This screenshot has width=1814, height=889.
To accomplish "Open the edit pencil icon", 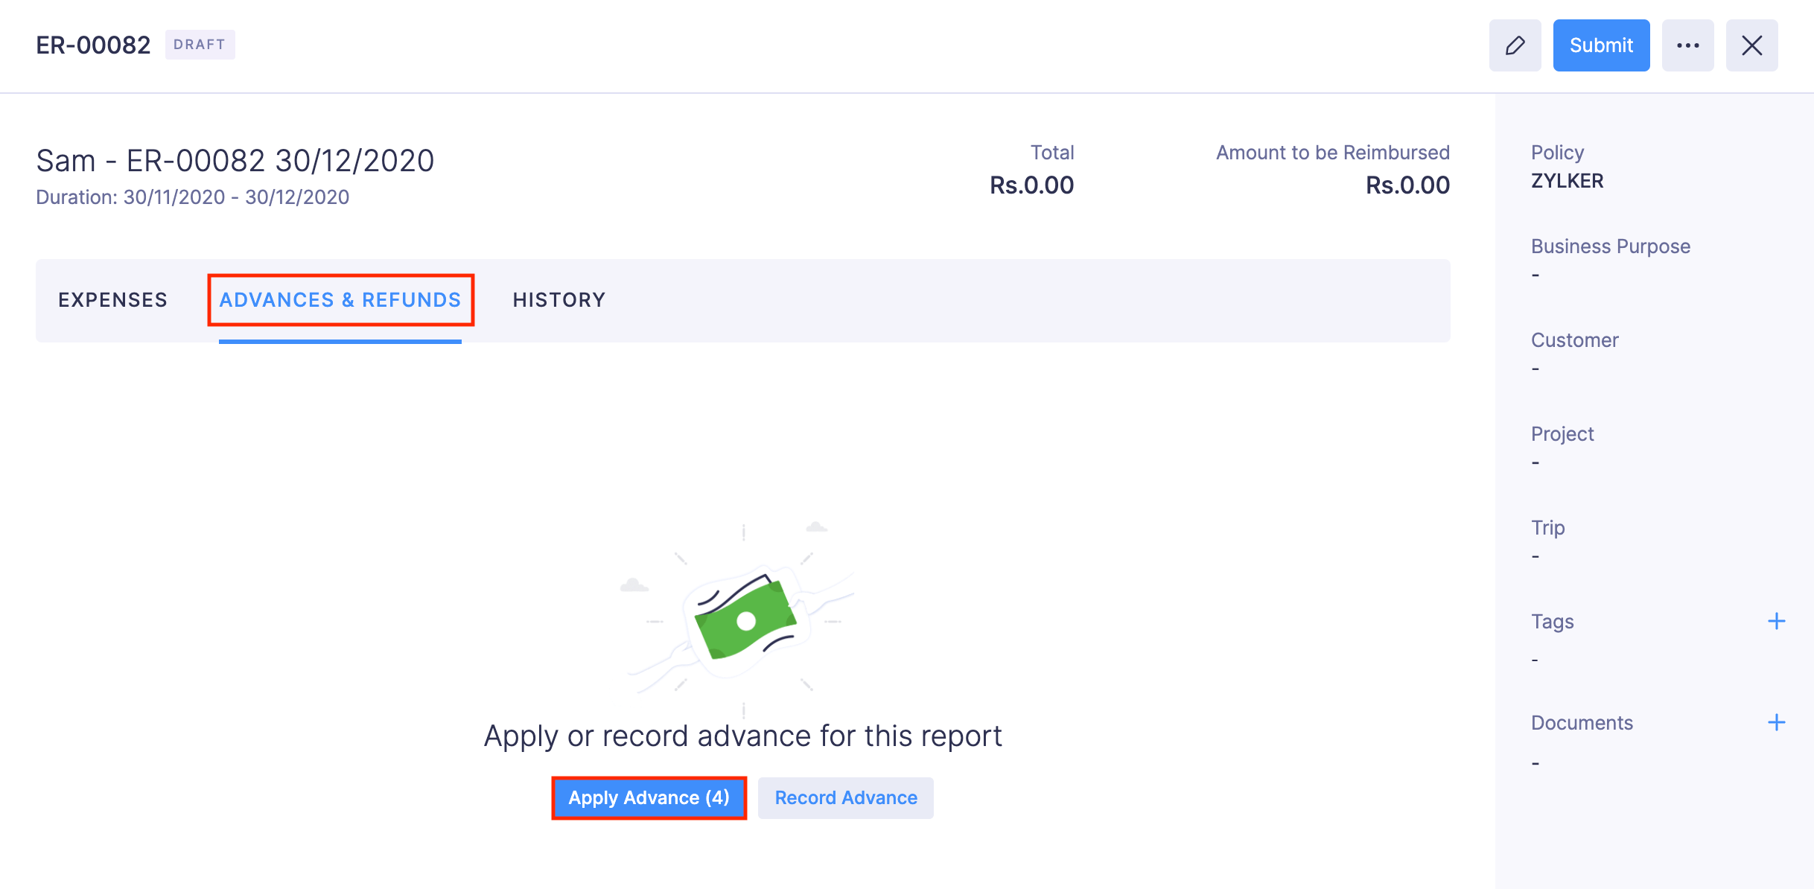I will 1515,45.
